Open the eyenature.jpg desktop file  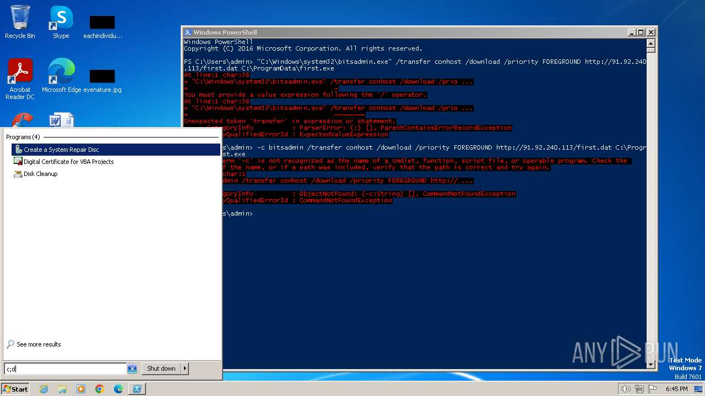(102, 80)
